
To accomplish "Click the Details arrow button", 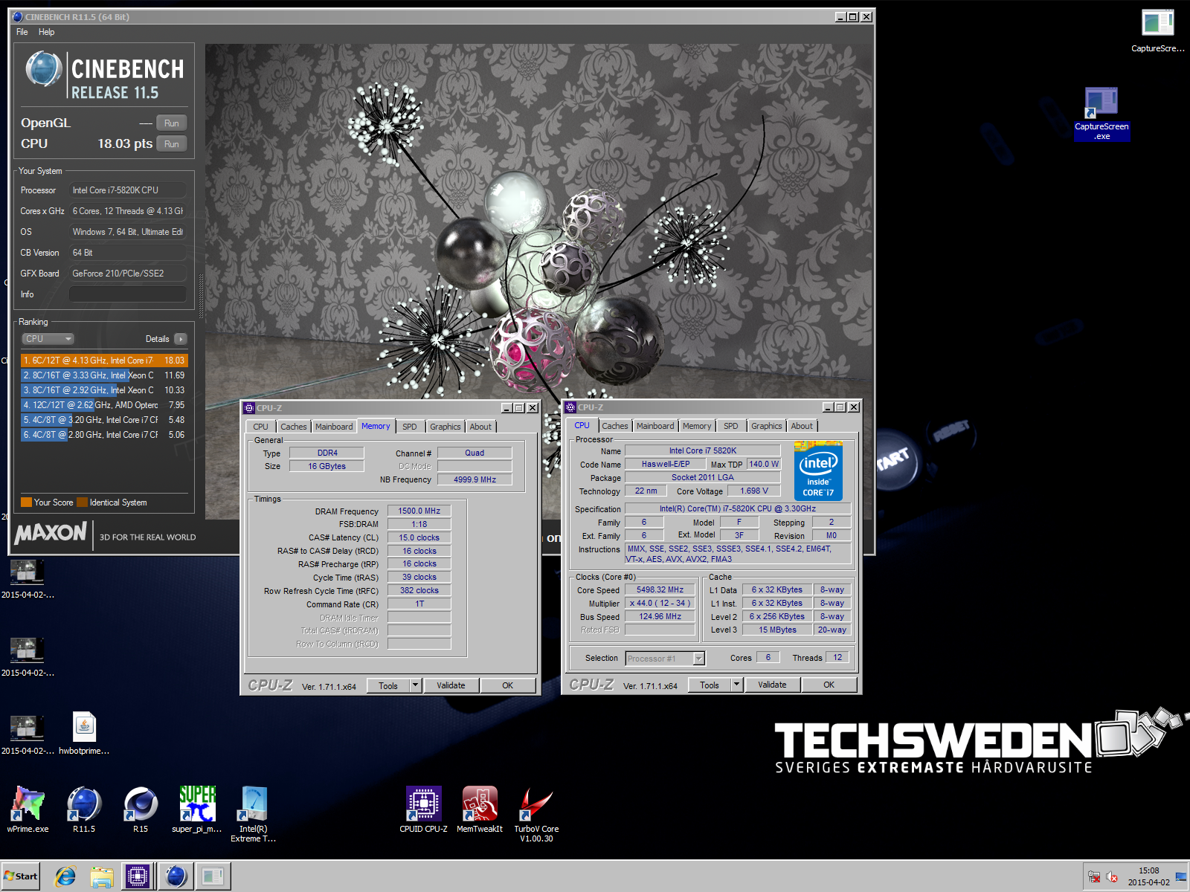I will click(x=181, y=339).
